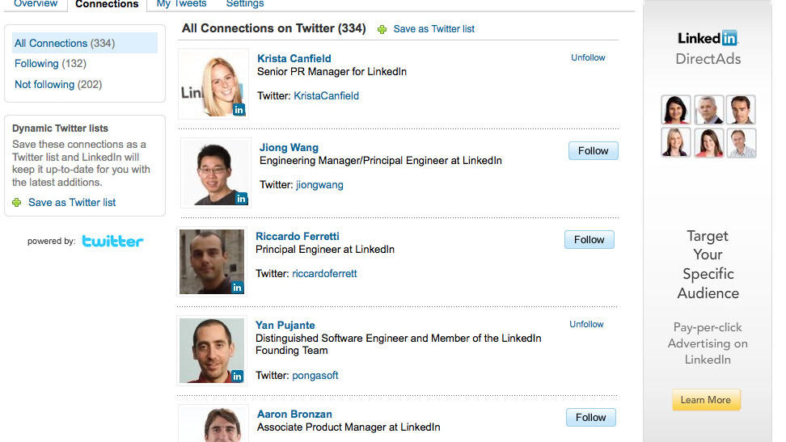This screenshot has width=786, height=442.
Task: Click the LinkedIn badge on Riccardo Ferretti's photo
Action: [237, 287]
